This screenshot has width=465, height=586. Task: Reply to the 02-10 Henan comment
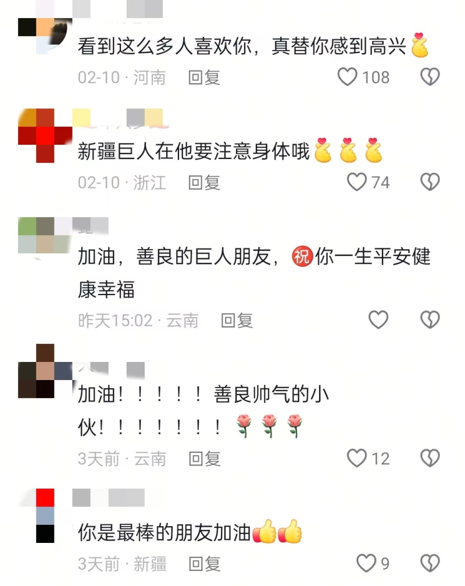tap(204, 77)
